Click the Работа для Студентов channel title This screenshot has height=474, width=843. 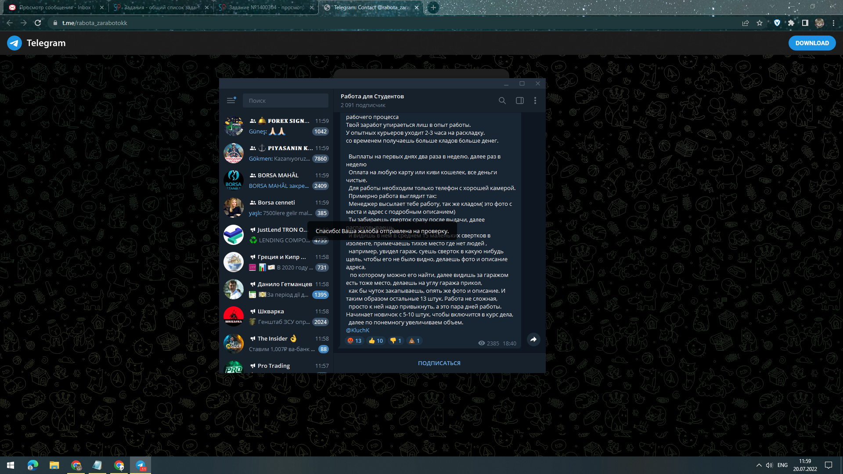pyautogui.click(x=372, y=96)
